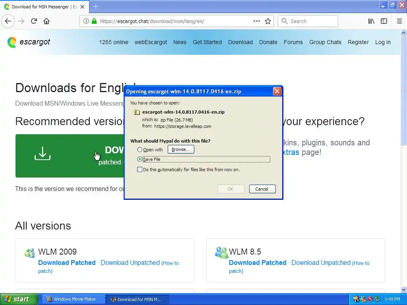Toggle the sidebar icon in the toolbar
Screen dimensions: 407x305
click(x=384, y=21)
